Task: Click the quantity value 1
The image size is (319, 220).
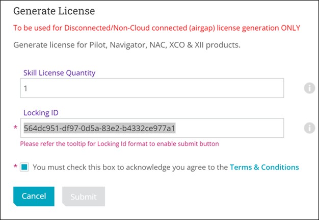Action: tap(24, 88)
